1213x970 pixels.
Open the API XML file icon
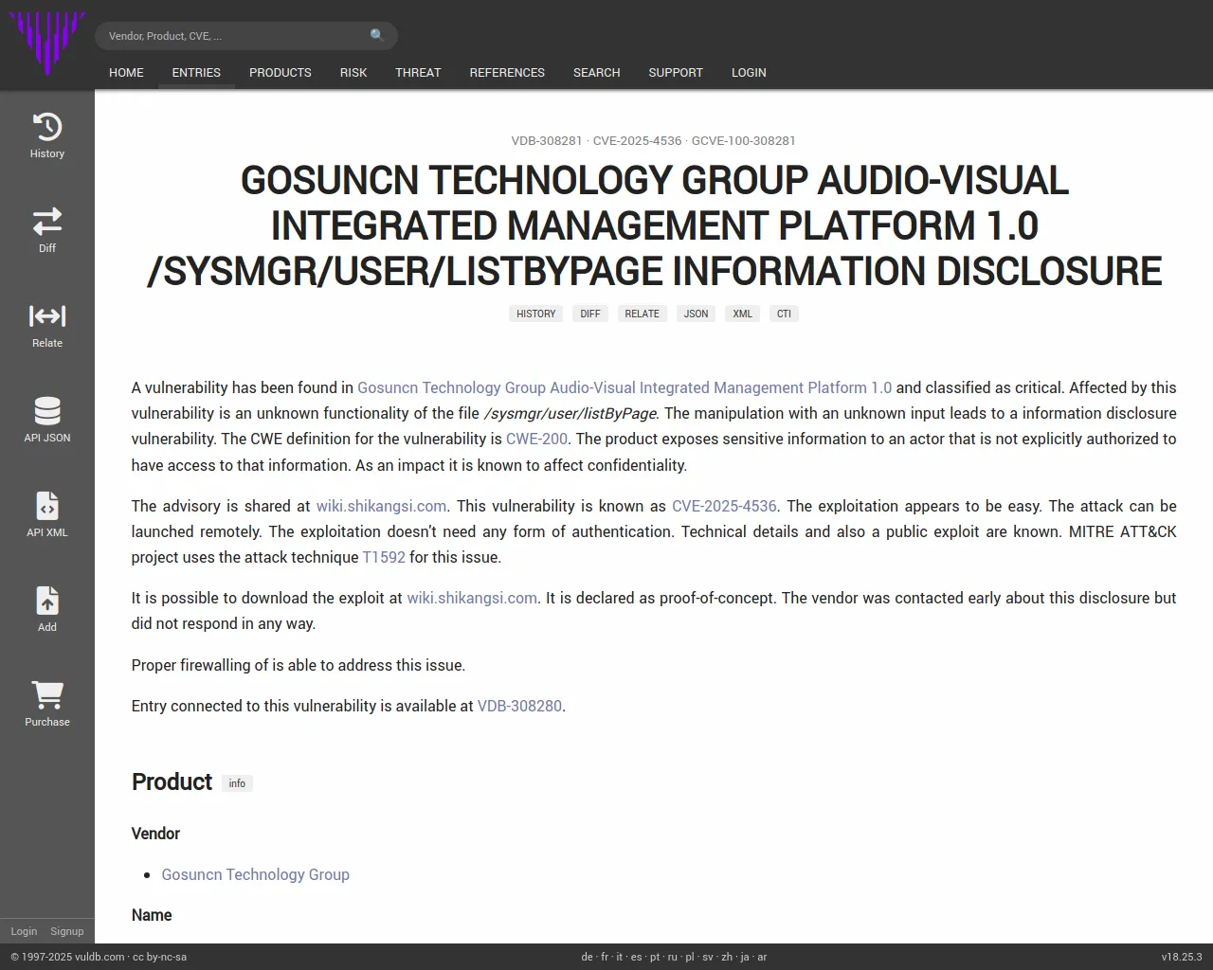47,506
